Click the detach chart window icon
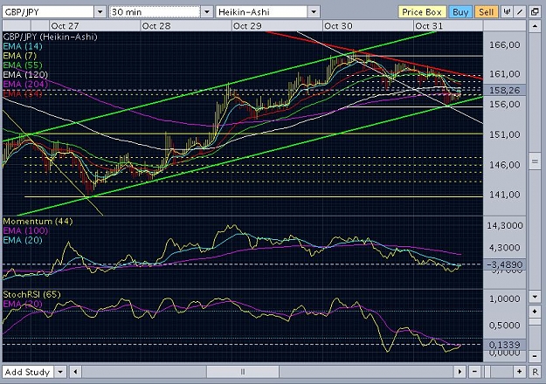The height and width of the screenshot is (384, 546). 535,12
